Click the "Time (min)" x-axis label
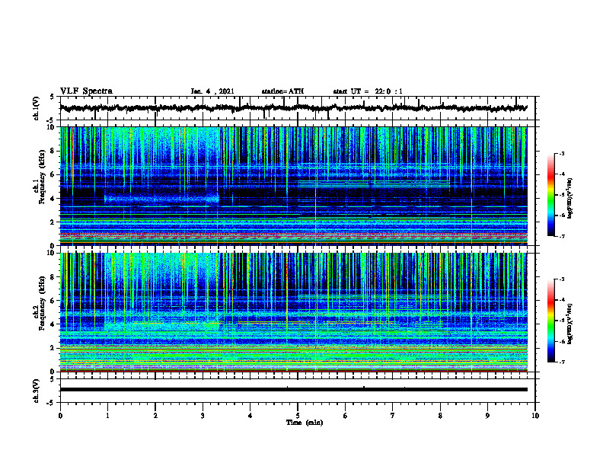This screenshot has height=466, width=603. pyautogui.click(x=305, y=423)
